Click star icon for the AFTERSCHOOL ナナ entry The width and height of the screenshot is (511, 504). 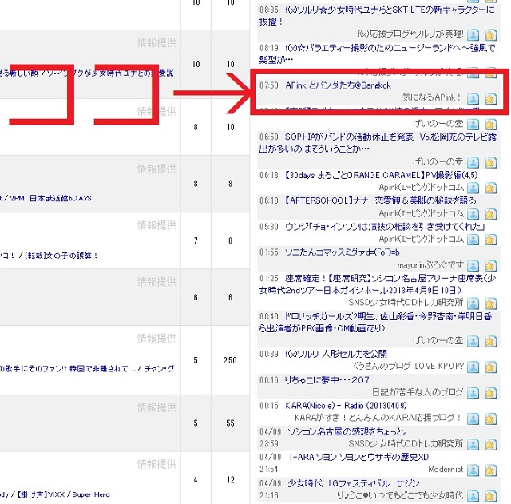[x=490, y=214]
